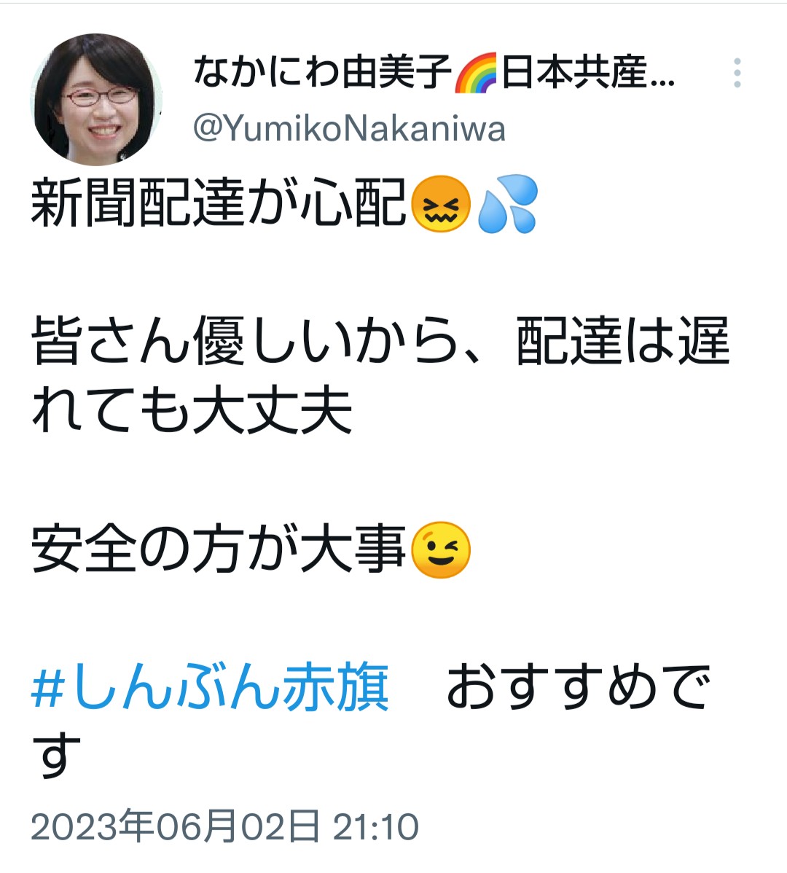Click the lone す character on the last line
The height and width of the screenshot is (873, 787).
coord(56,756)
